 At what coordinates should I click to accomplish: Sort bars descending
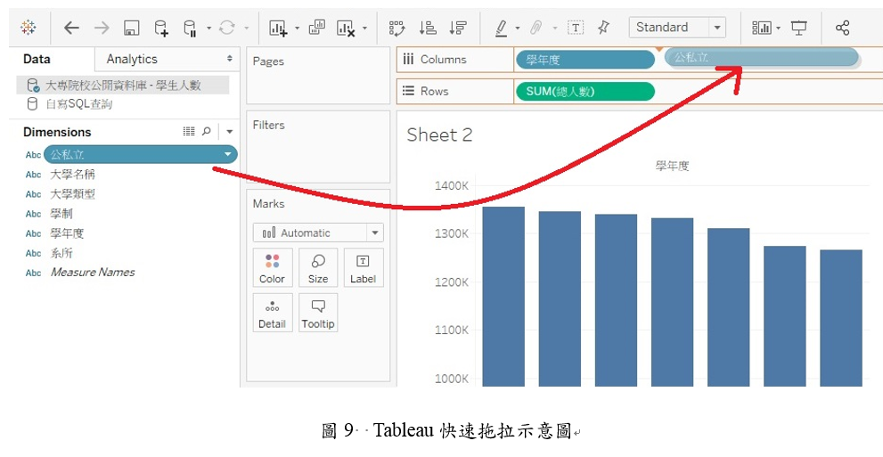pos(458,29)
